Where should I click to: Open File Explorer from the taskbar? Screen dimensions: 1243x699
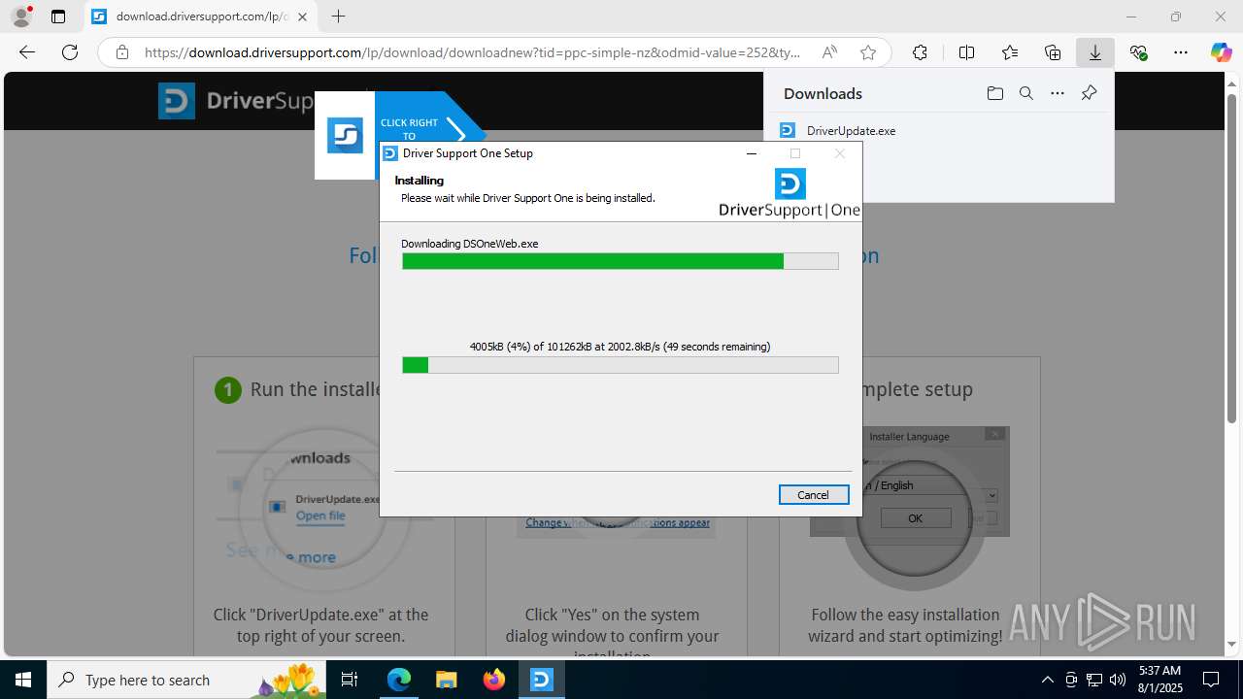[447, 680]
